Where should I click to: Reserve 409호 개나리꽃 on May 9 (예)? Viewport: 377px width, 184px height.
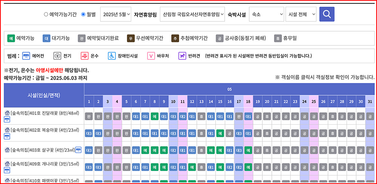point(164,167)
